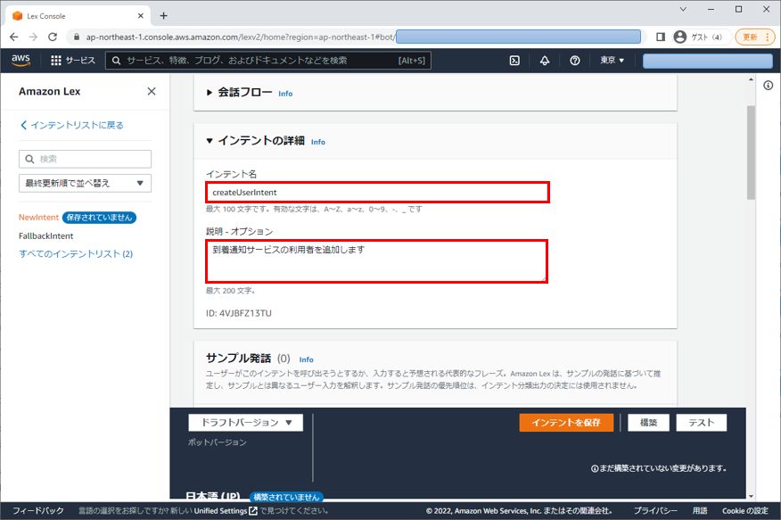The image size is (781, 520).
Task: Click the 保存されていません badge
Action: coord(99,218)
